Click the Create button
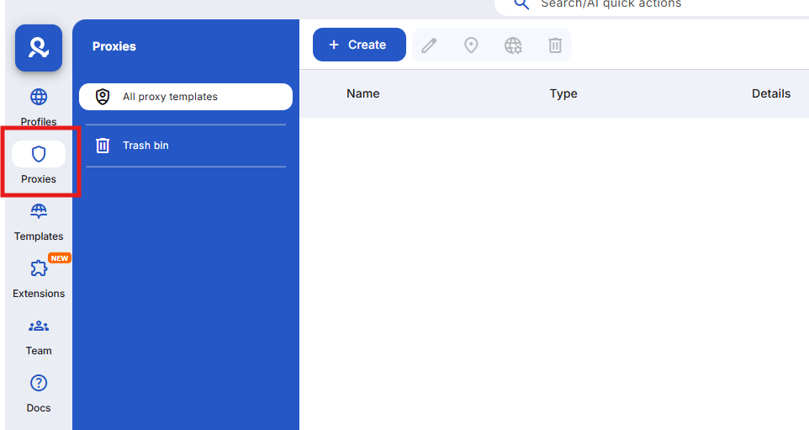Viewport: 809px width, 430px height. click(359, 45)
